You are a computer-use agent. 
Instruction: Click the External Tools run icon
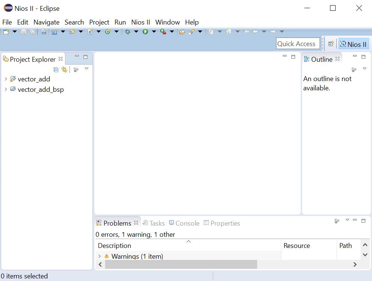click(x=163, y=32)
